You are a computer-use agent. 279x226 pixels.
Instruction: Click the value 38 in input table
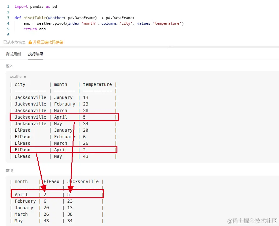pyautogui.click(x=86, y=111)
